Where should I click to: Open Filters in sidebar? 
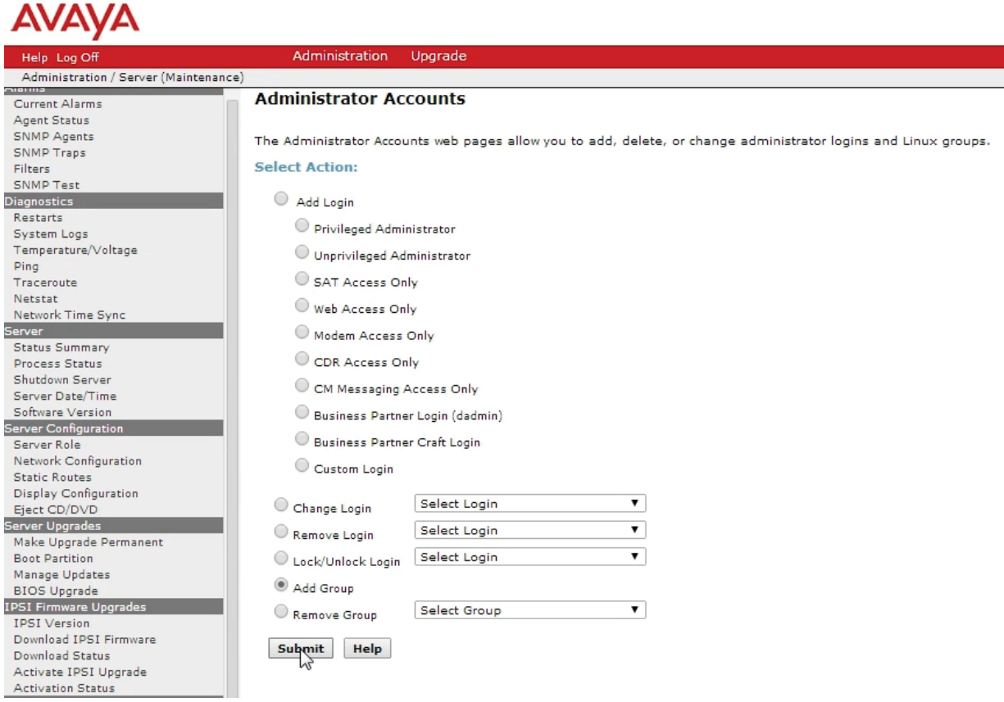tap(31, 169)
